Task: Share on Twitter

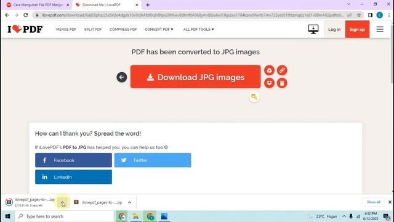Action: (x=153, y=160)
